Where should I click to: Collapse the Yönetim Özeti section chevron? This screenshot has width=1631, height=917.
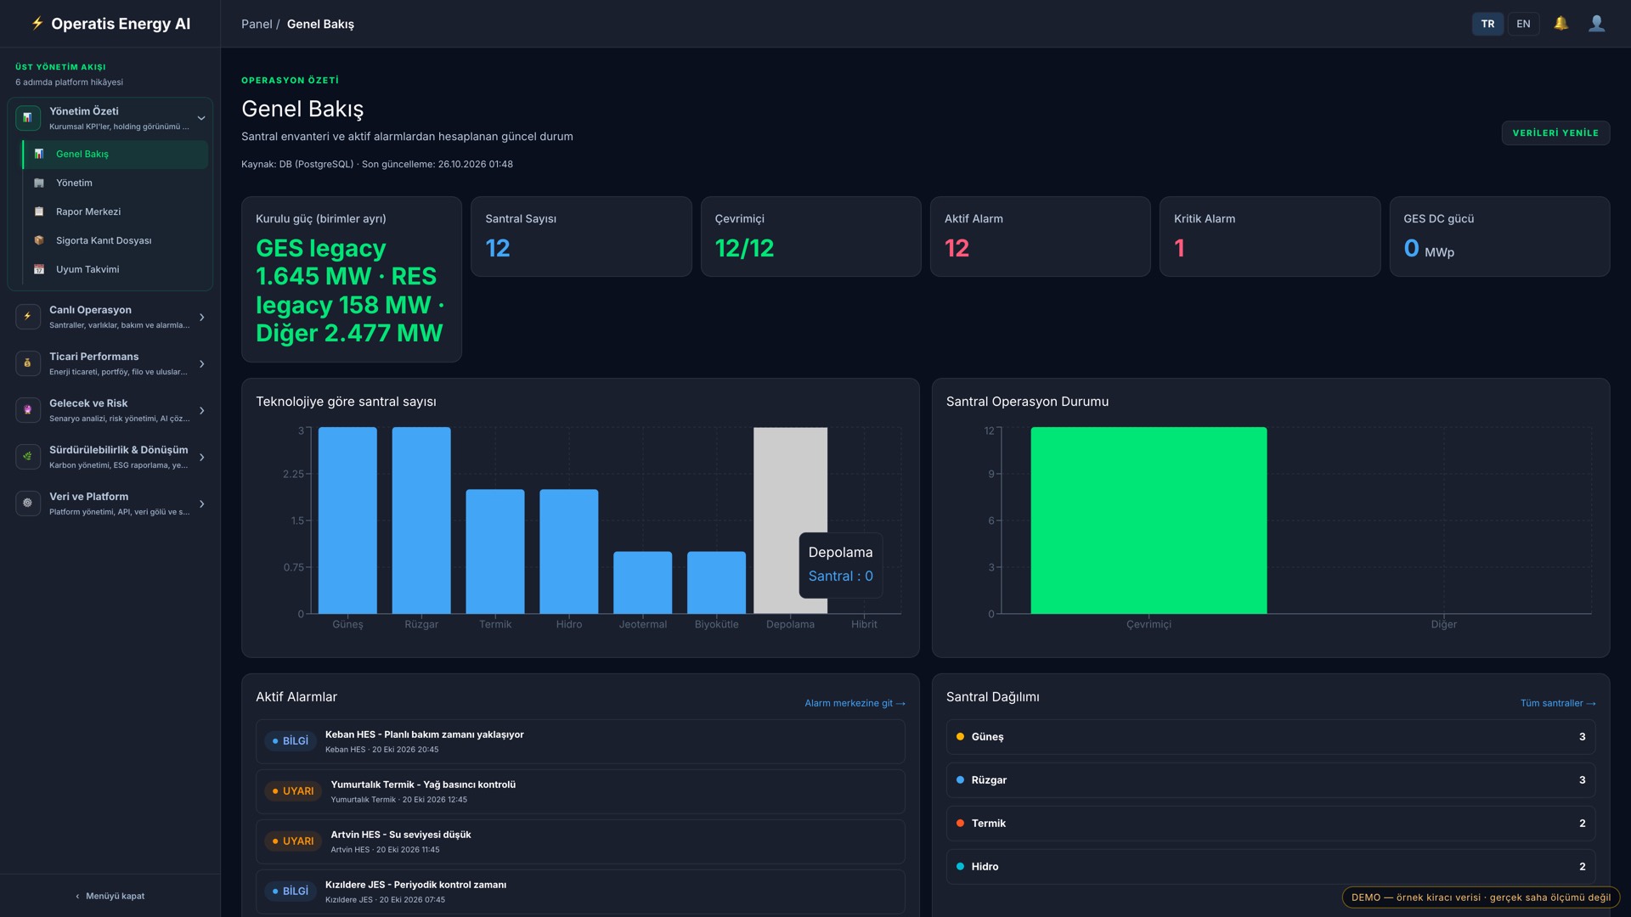pos(201,118)
